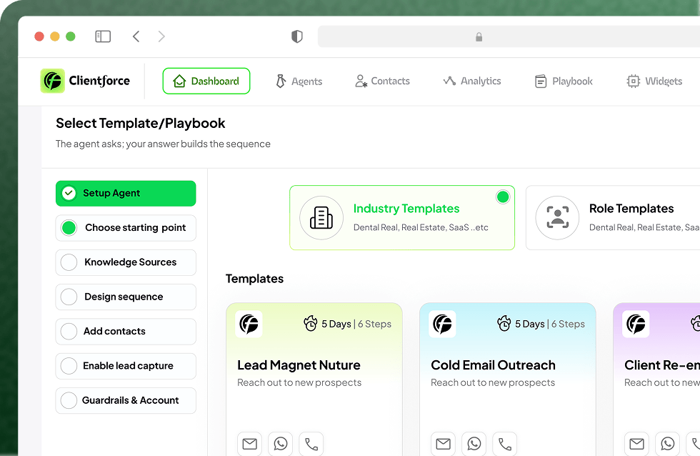The height and width of the screenshot is (456, 700).
Task: Click phone icon on Cold Email Outreach card
Action: click(x=505, y=444)
